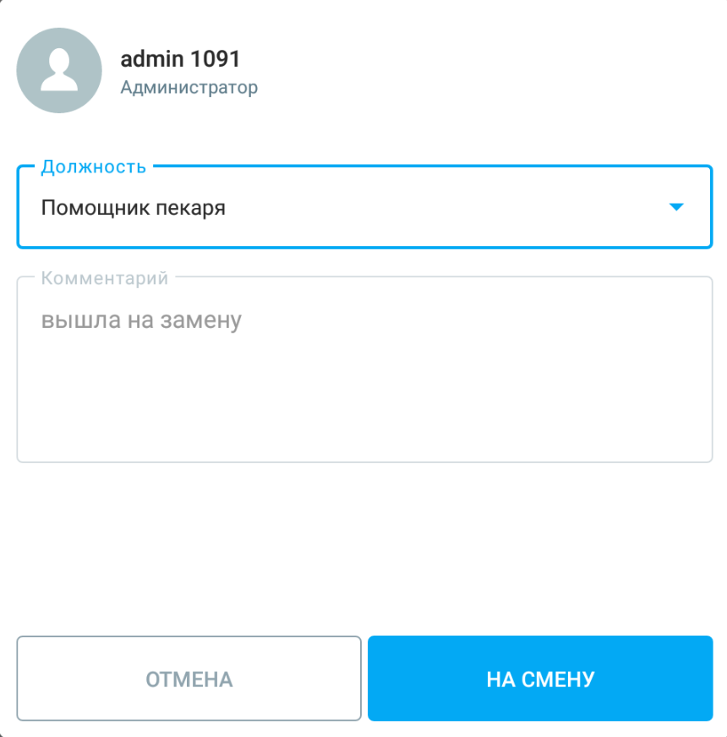Screen dimensions: 727x737
Task: Expand the list showing Помощник пекаря
Action: [364, 207]
